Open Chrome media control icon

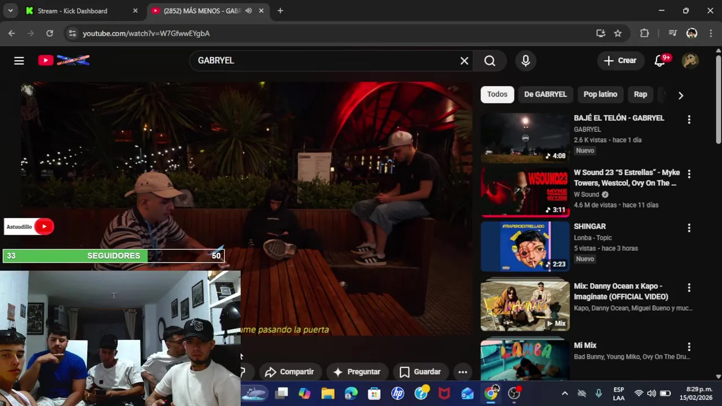point(672,33)
